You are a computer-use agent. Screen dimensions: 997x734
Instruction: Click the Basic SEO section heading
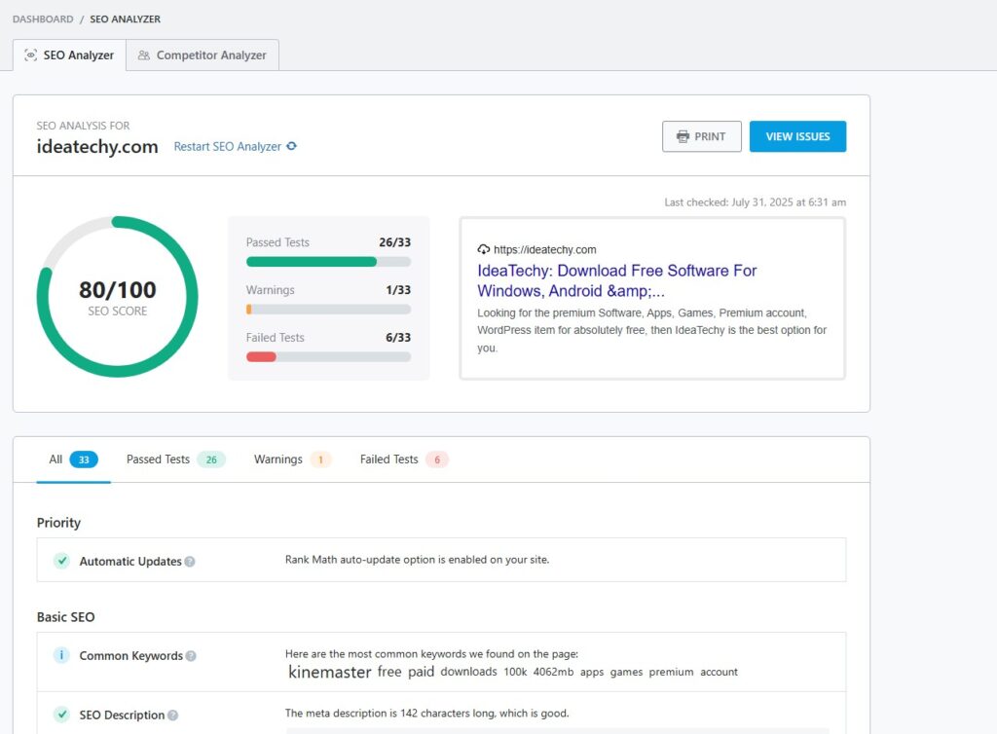point(65,617)
